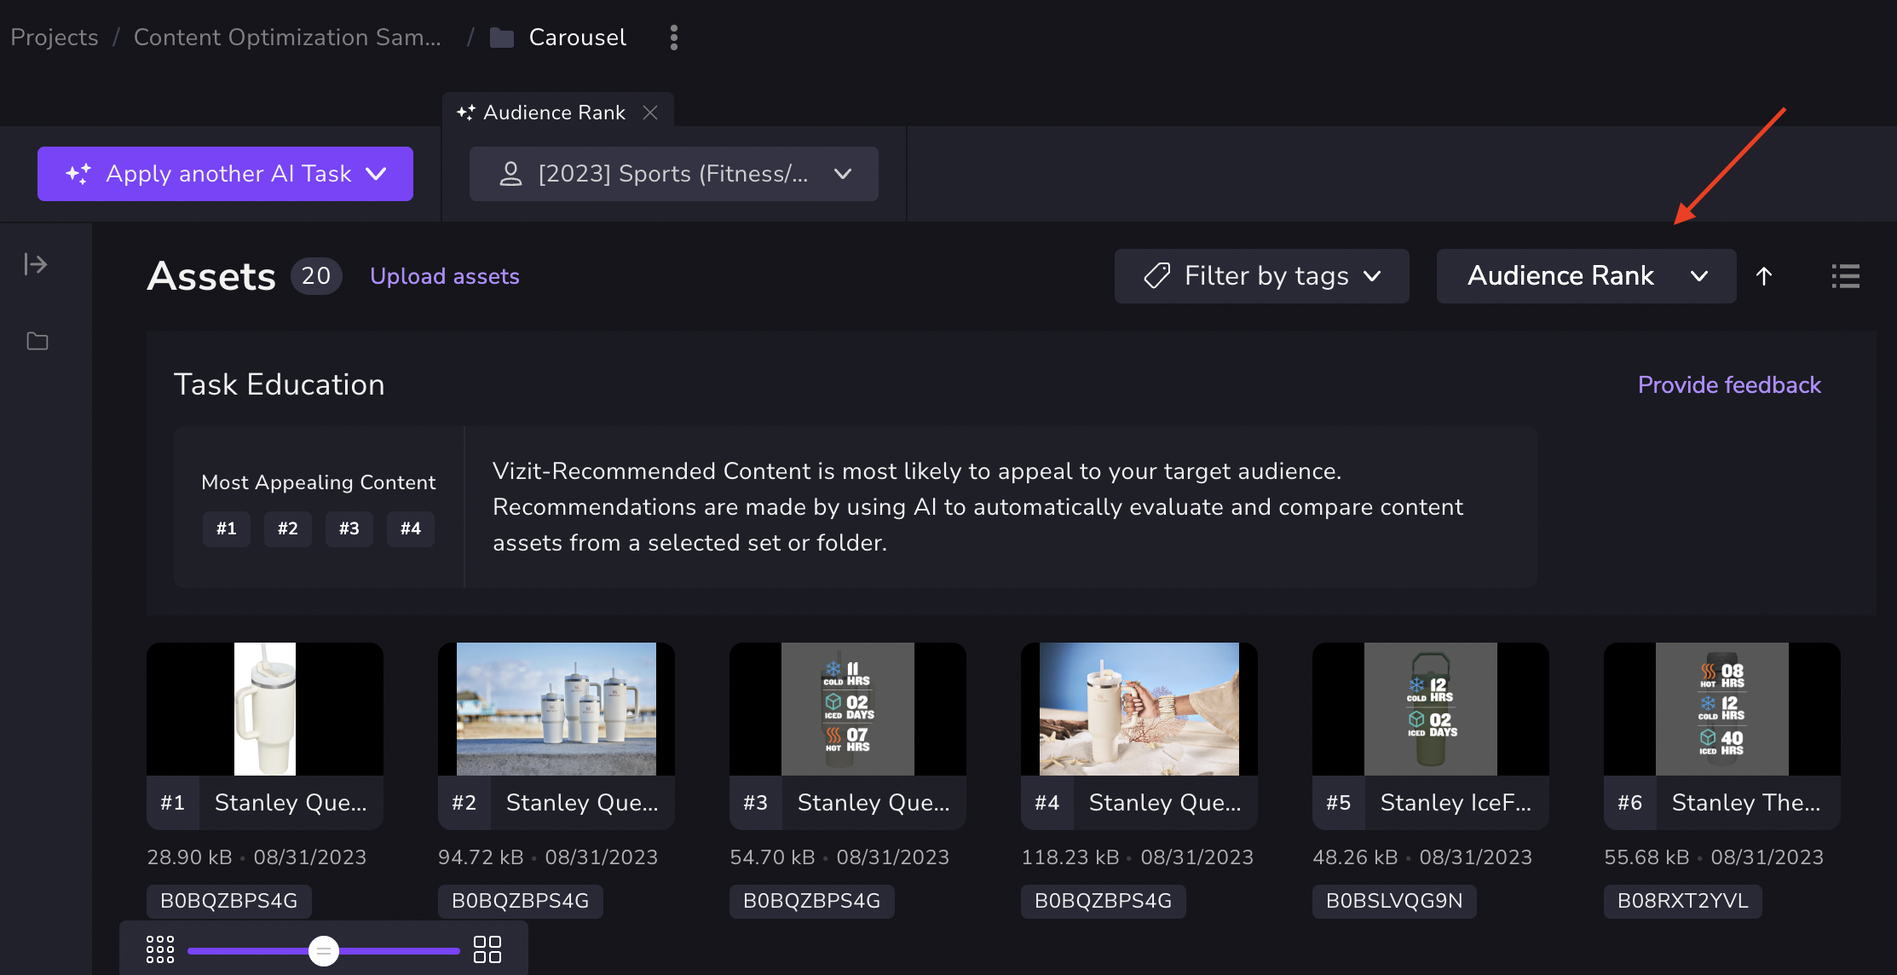Switch to list view icon

[x=1845, y=276]
